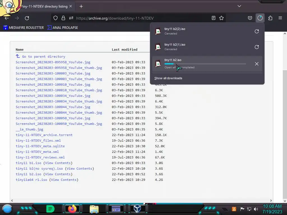Download tiny11 b2(no sysreq).iso
Image resolution: width=287 pixels, height=215 pixels.
pos(39,169)
